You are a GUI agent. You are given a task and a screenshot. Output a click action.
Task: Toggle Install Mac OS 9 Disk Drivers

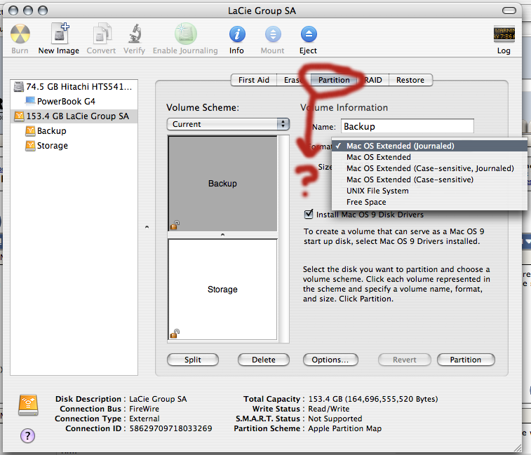pyautogui.click(x=309, y=214)
